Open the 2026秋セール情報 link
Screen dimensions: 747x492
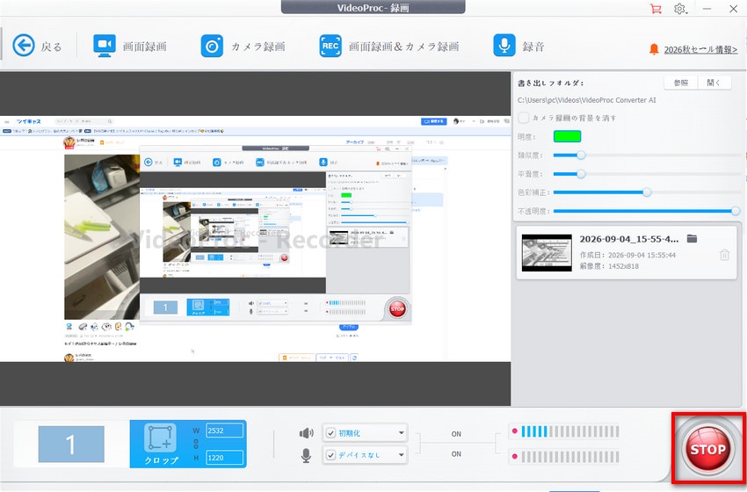[x=700, y=49]
